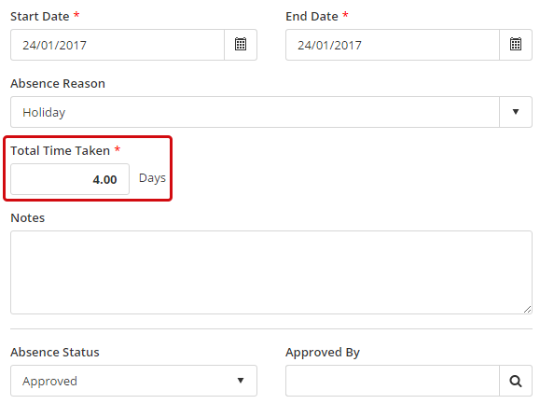This screenshot has height=404, width=540.
Task: Click the Absence Reason label
Action: tap(58, 83)
